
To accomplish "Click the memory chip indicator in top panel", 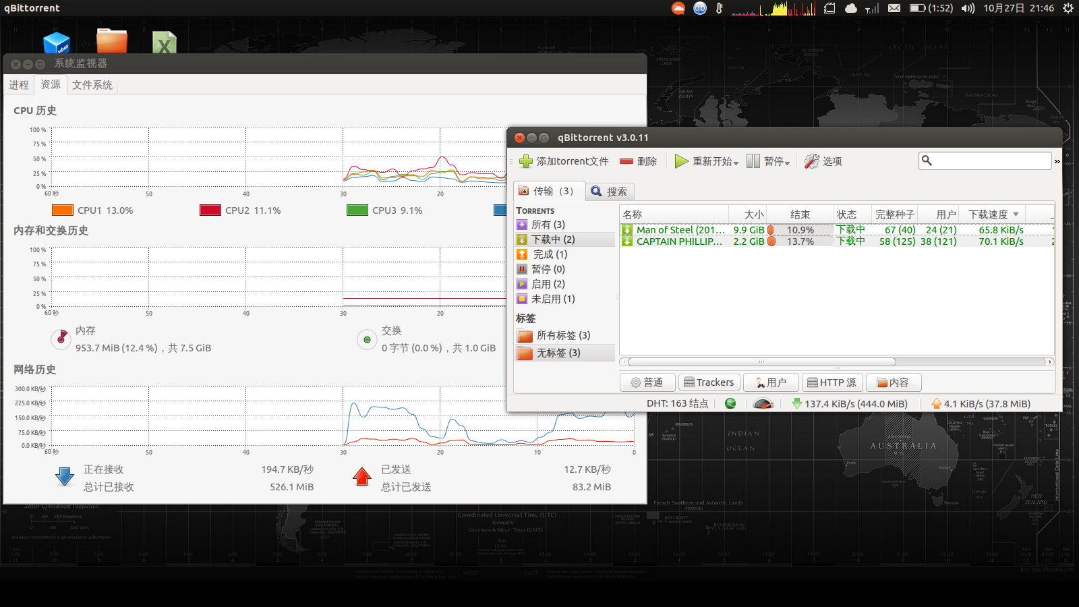I will pos(829,8).
